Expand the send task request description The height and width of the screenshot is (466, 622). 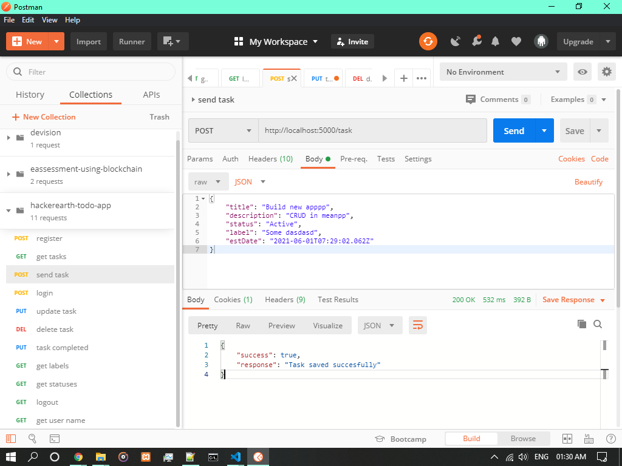193,100
